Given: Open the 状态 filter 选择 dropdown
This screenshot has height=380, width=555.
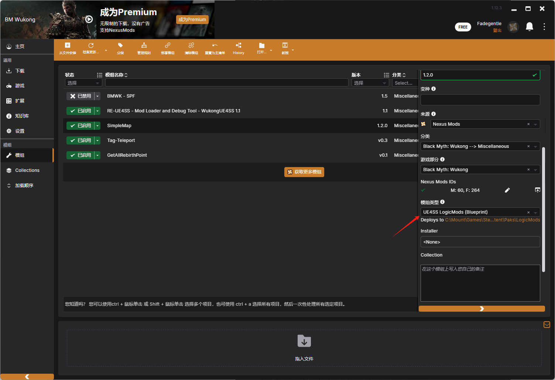Looking at the screenshot, I should point(83,83).
